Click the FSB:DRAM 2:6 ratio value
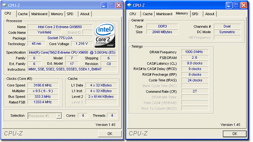Screen dimensions: 253x142 (195, 58)
